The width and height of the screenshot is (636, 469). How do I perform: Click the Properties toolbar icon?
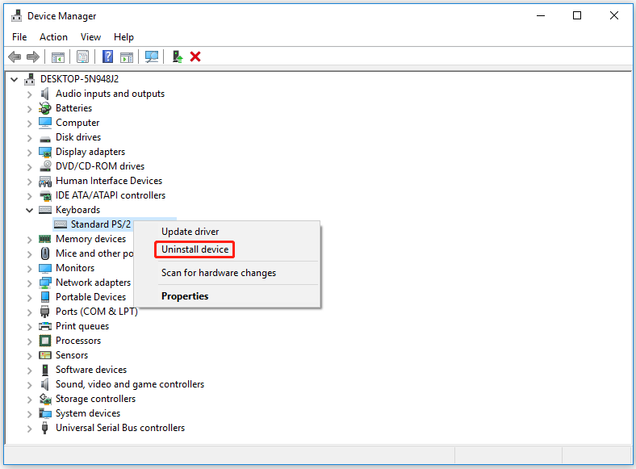tap(83, 57)
